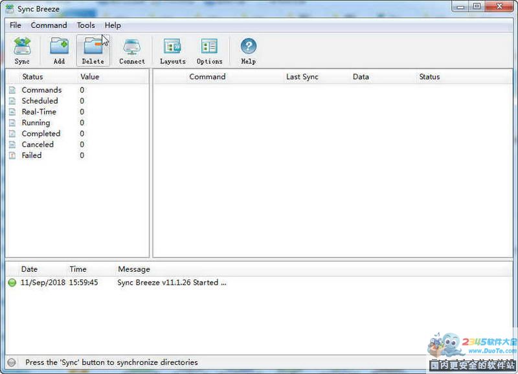Image resolution: width=518 pixels, height=374 pixels.
Task: Click the gray status bar indicator icon
Action: (12, 362)
